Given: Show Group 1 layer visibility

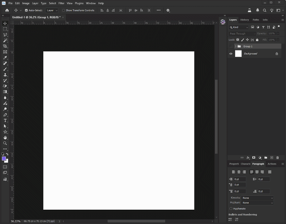Looking at the screenshot, I should click(x=231, y=46).
